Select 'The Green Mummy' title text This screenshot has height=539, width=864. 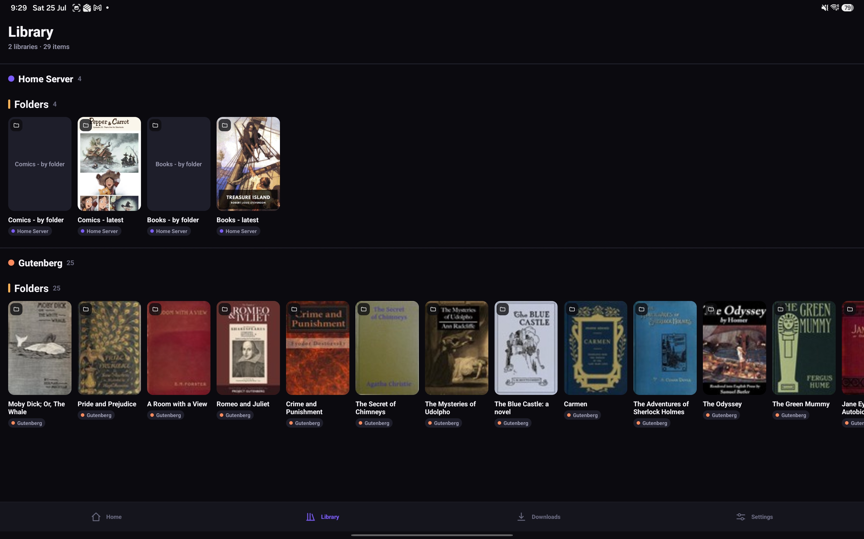(x=801, y=404)
